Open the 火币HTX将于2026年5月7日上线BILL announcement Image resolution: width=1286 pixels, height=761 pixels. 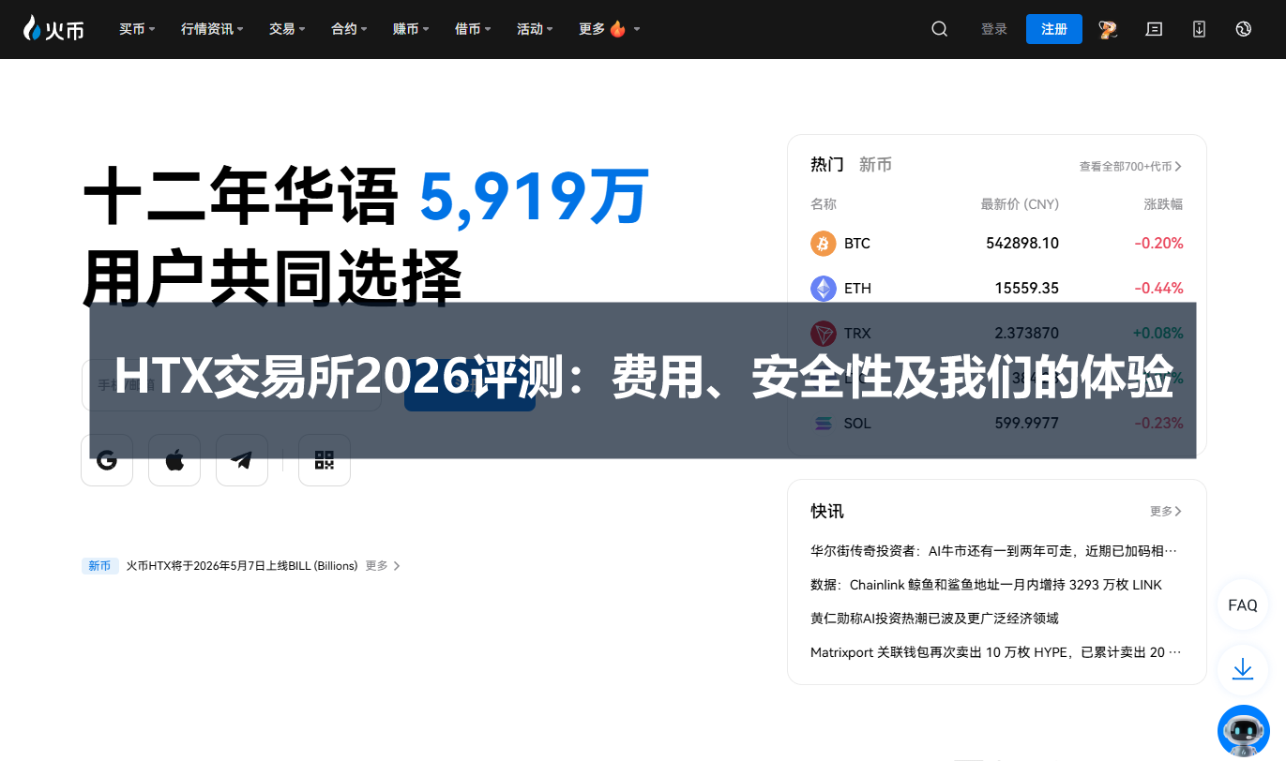[242, 566]
